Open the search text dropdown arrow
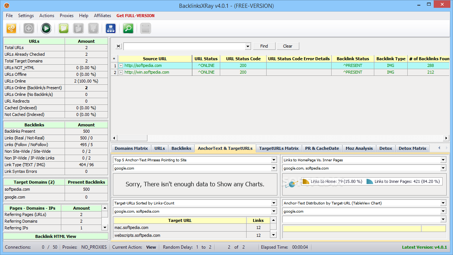453x255 pixels. click(x=248, y=46)
